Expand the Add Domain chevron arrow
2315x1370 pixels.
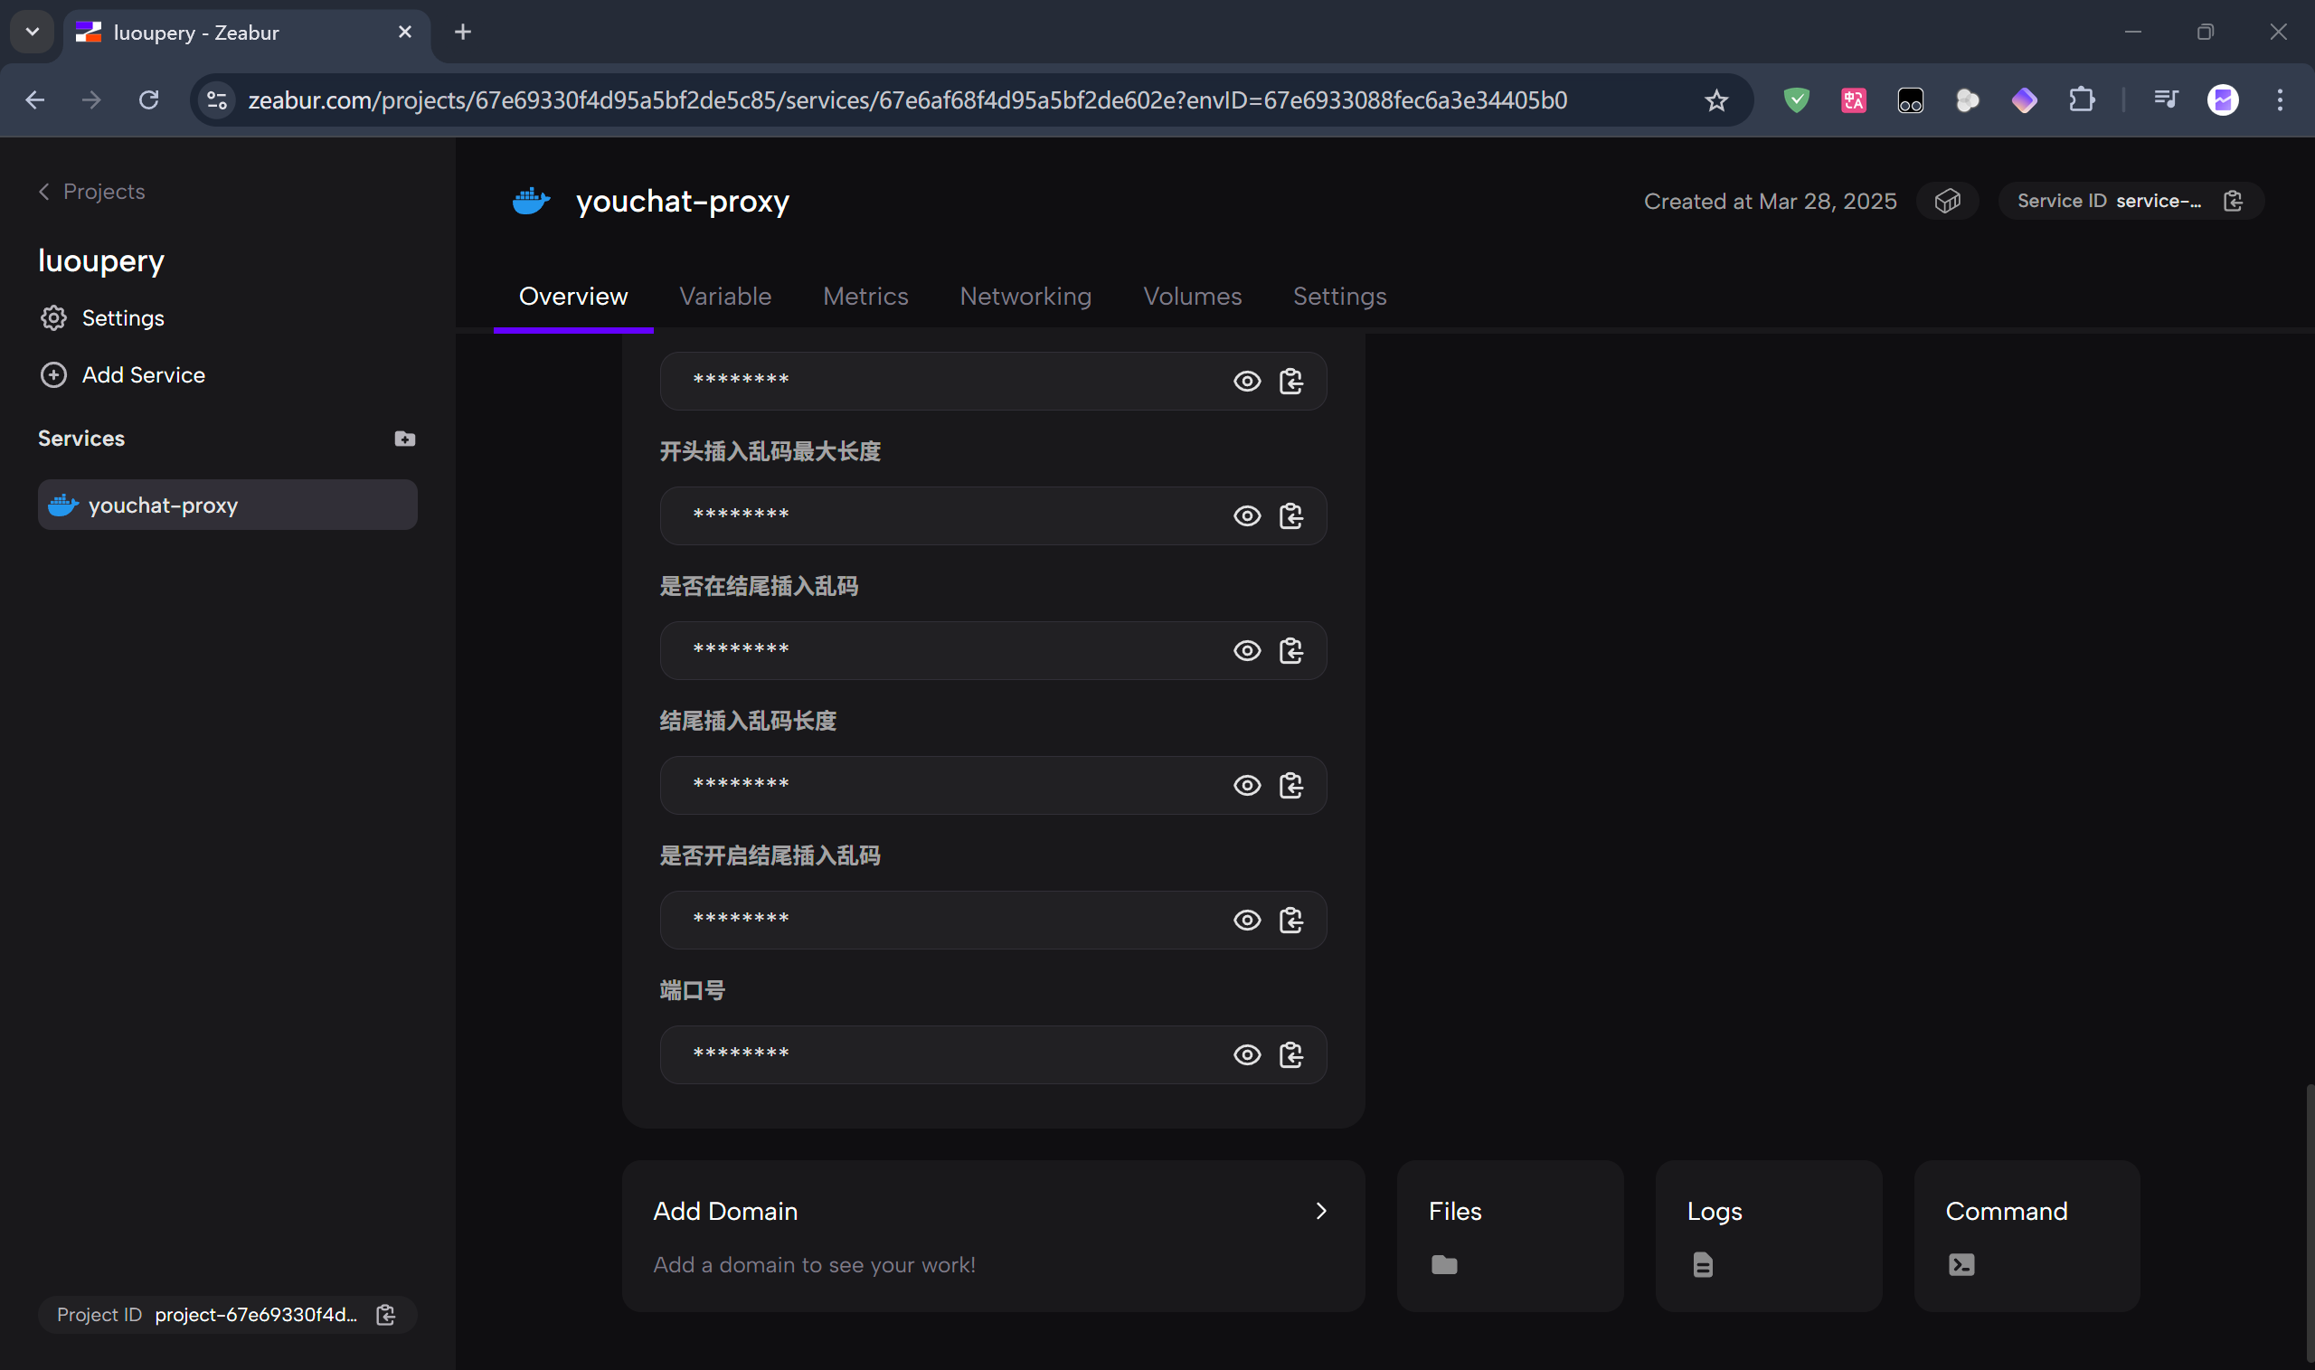(x=1320, y=1210)
